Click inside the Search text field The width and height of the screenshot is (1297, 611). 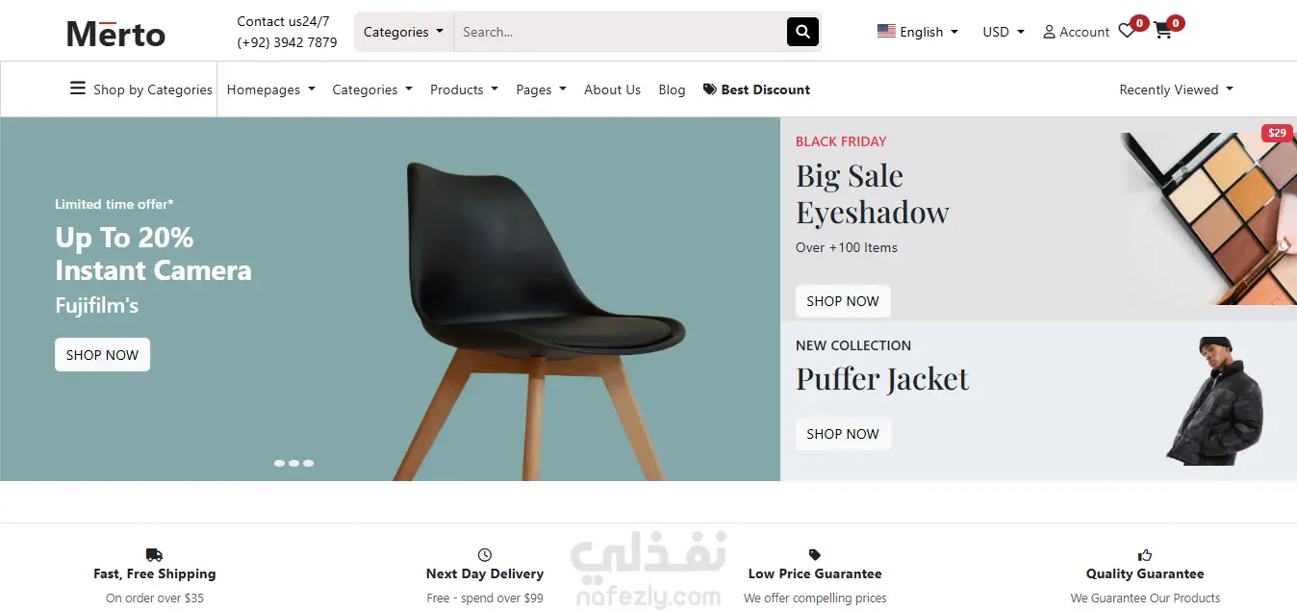point(621,32)
